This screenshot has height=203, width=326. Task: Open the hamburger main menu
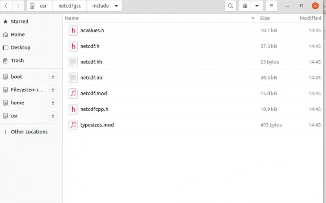tap(271, 6)
